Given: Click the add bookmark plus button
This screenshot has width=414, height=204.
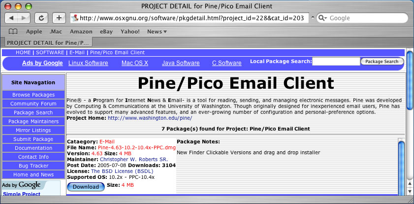Looking at the screenshot, I should coord(59,18).
